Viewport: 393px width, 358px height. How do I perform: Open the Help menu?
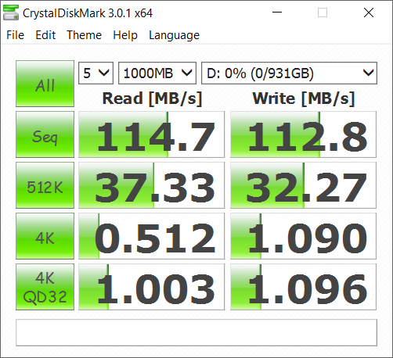coord(125,35)
